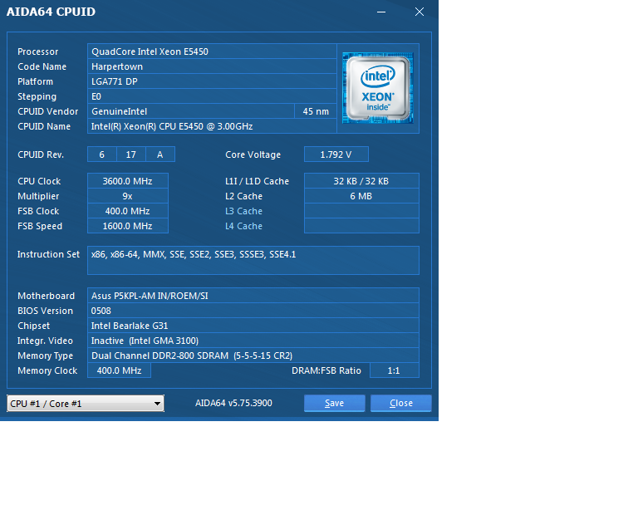The width and height of the screenshot is (638, 510).
Task: Click the L1I / L1D Cache label
Action: click(258, 181)
